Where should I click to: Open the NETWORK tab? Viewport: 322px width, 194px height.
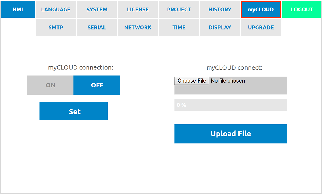(x=138, y=27)
